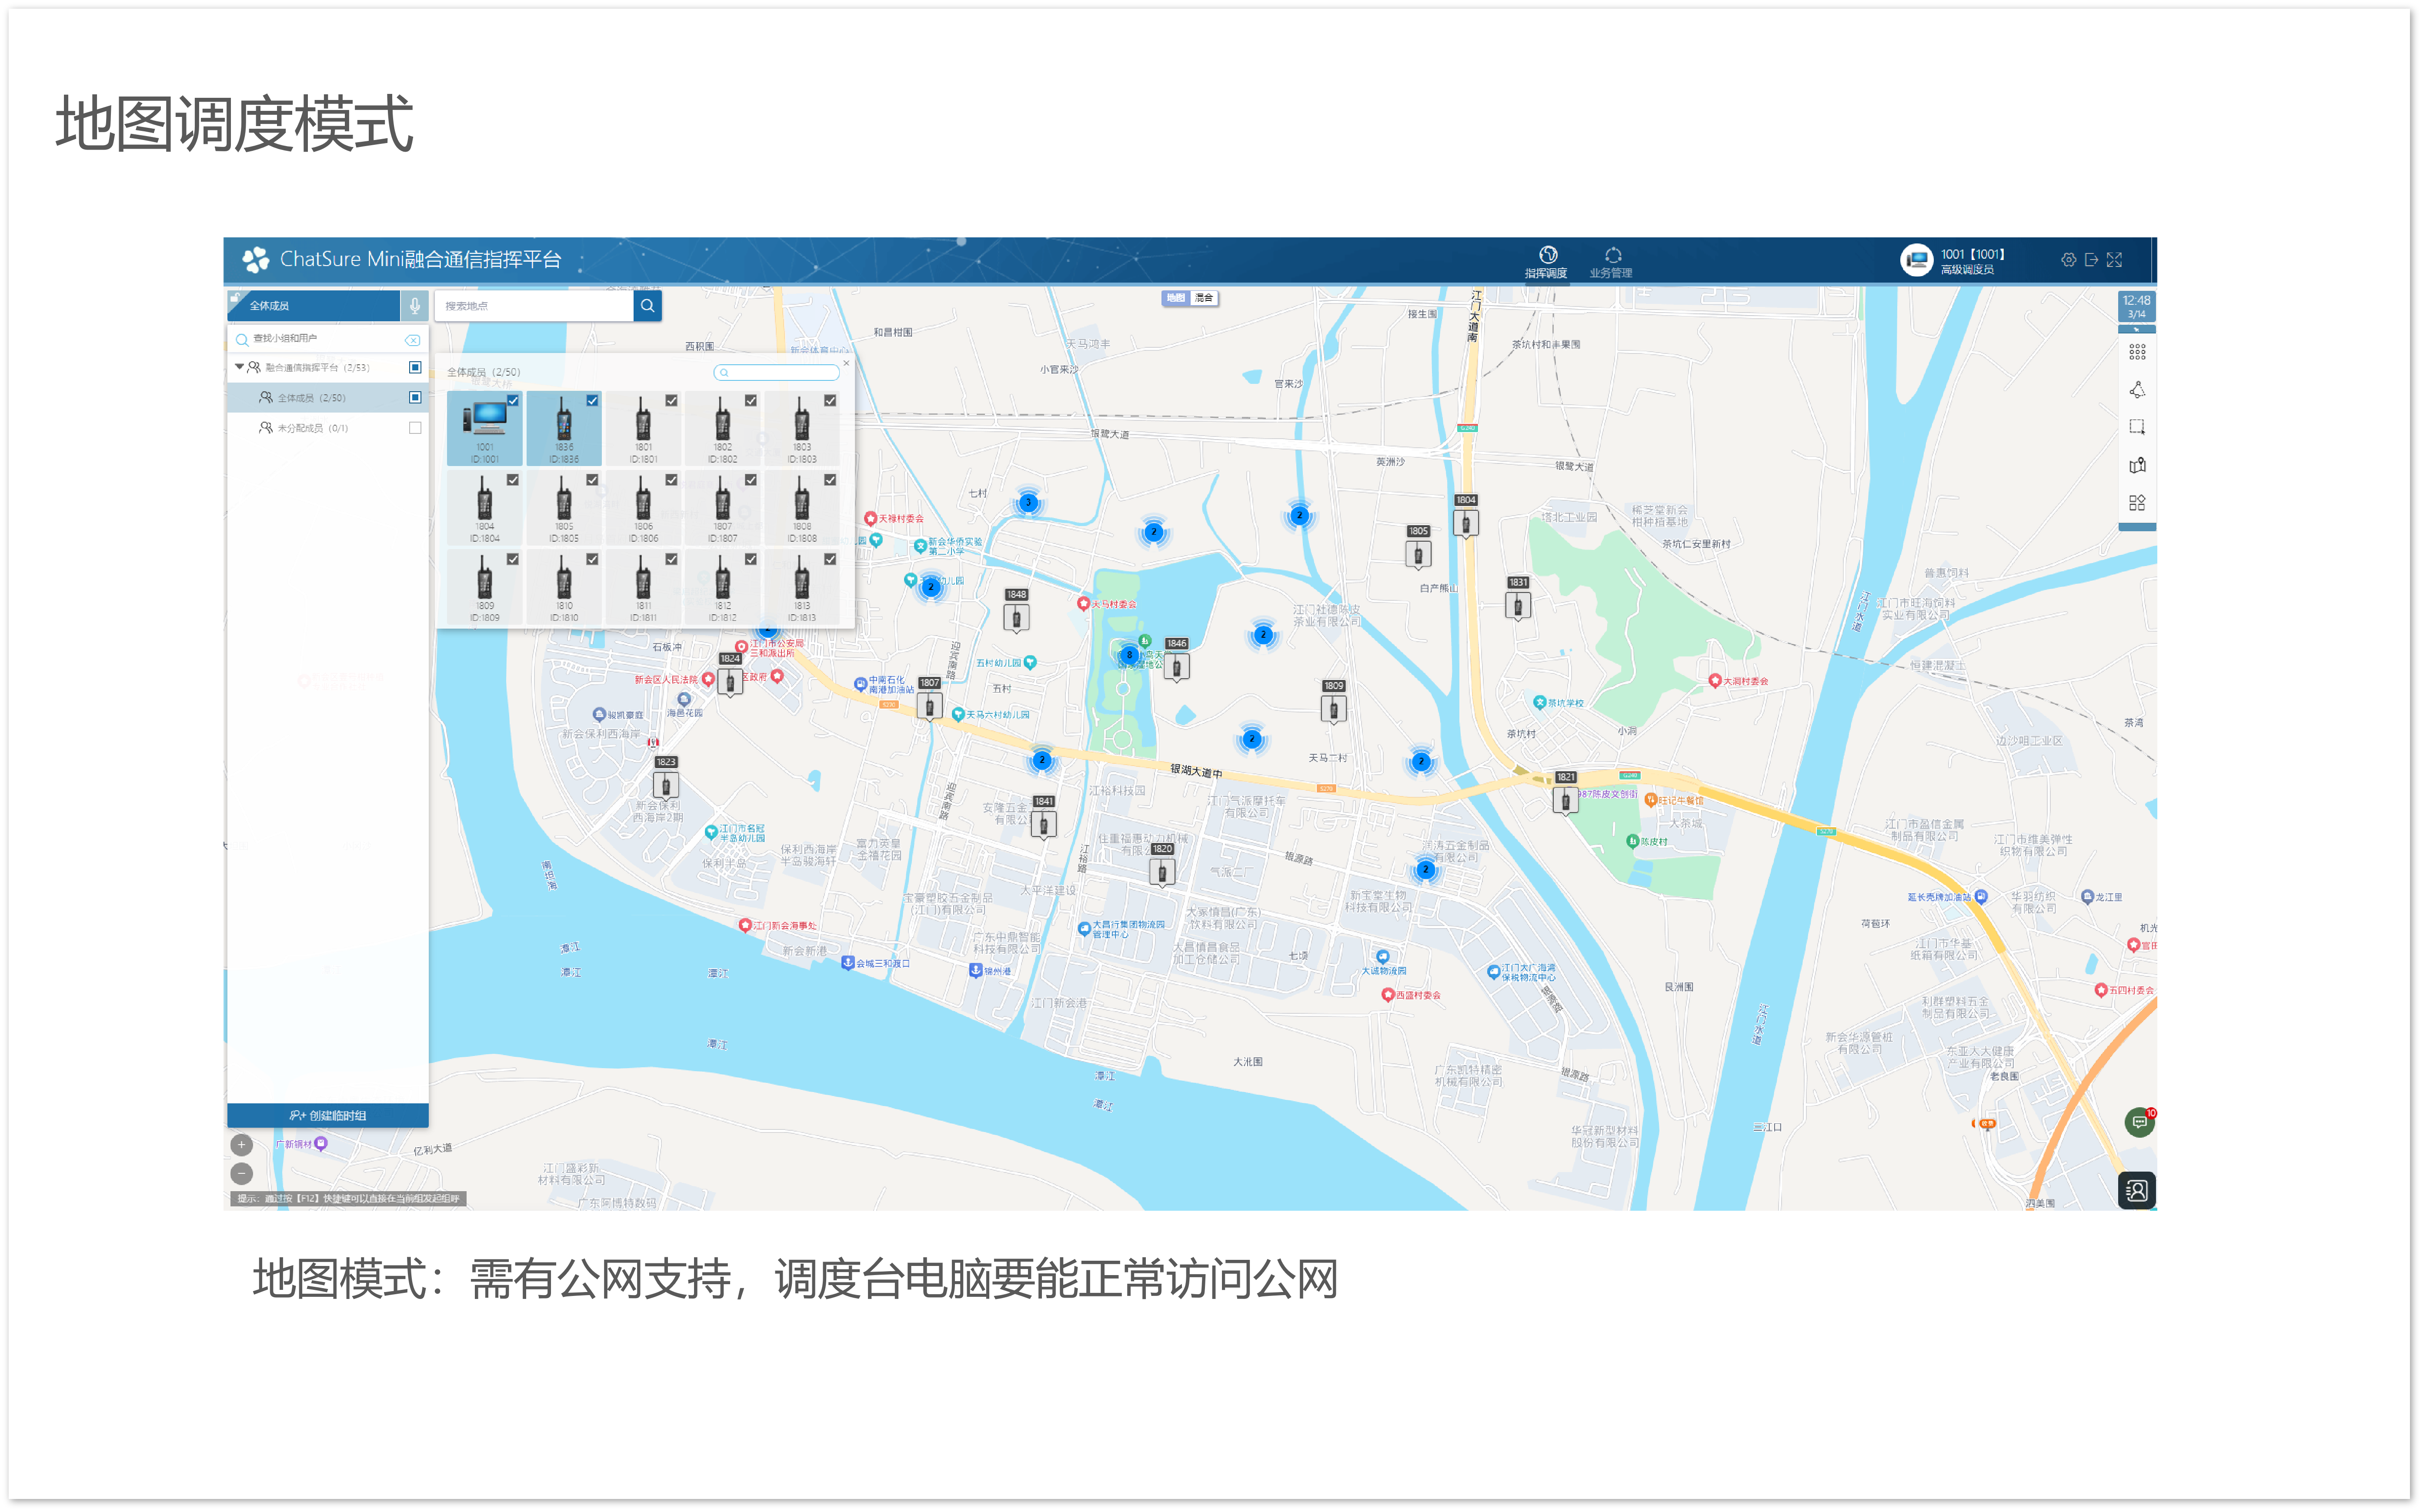Toggle the 全体成员 group checkbox

click(x=415, y=397)
